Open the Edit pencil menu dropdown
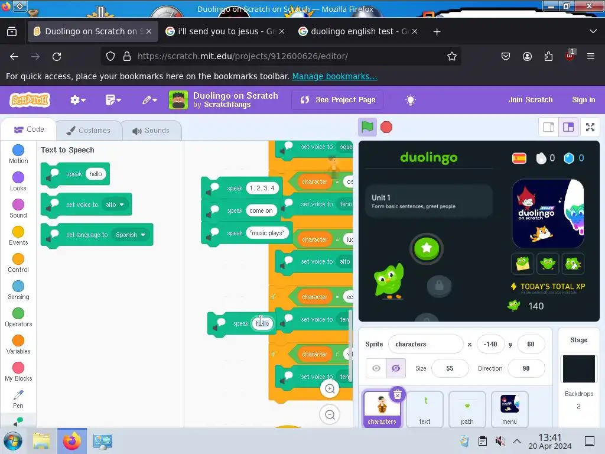This screenshot has width=605, height=454. 149,100
